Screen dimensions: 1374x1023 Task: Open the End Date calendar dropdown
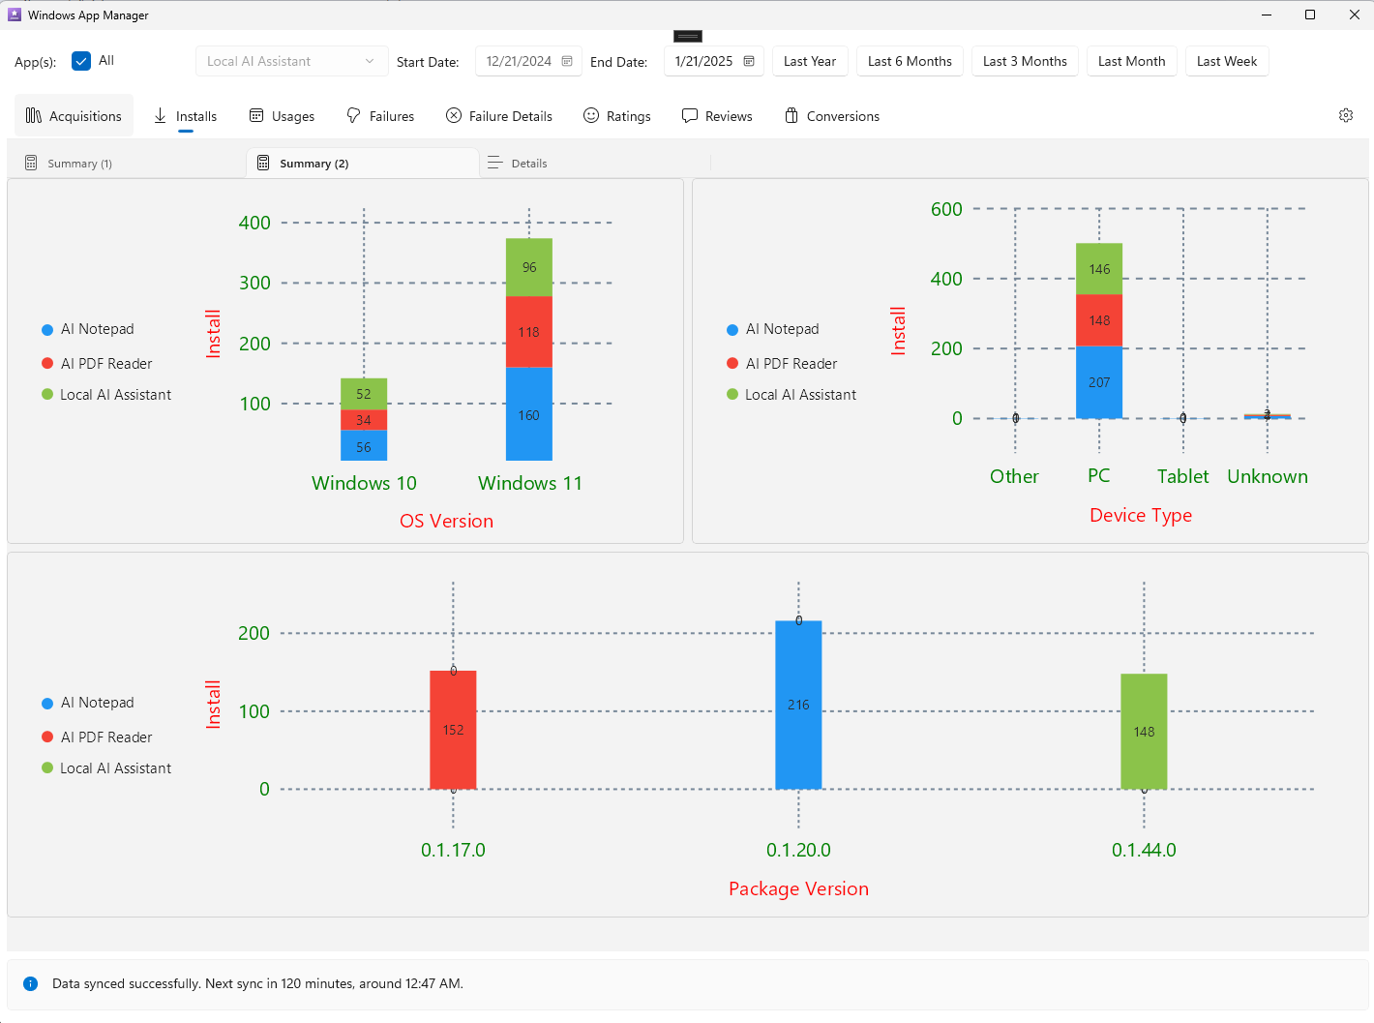point(749,61)
